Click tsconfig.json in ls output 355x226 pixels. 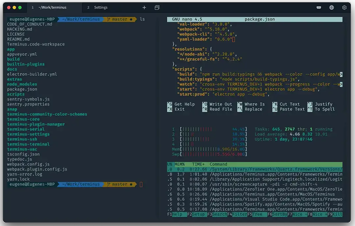23,154
